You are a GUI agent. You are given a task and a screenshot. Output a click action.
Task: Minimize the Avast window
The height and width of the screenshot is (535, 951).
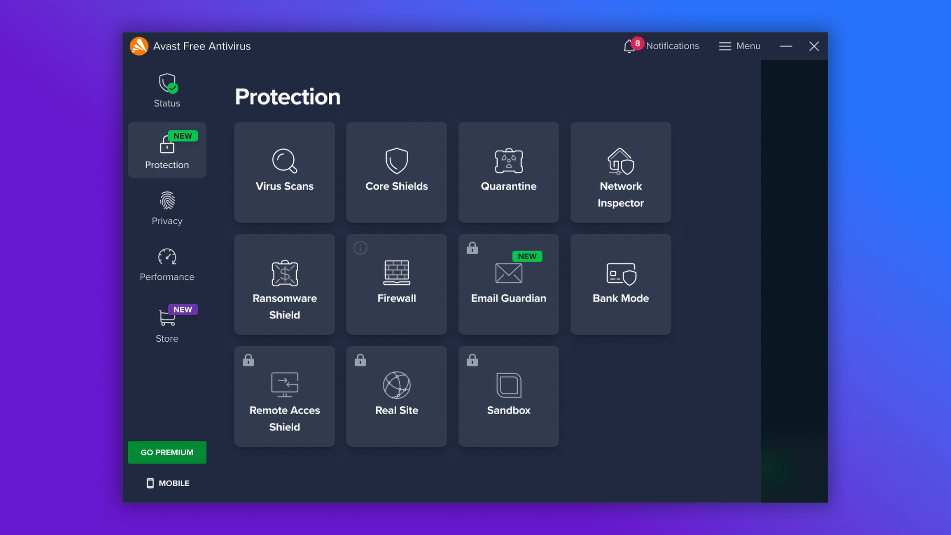click(786, 46)
